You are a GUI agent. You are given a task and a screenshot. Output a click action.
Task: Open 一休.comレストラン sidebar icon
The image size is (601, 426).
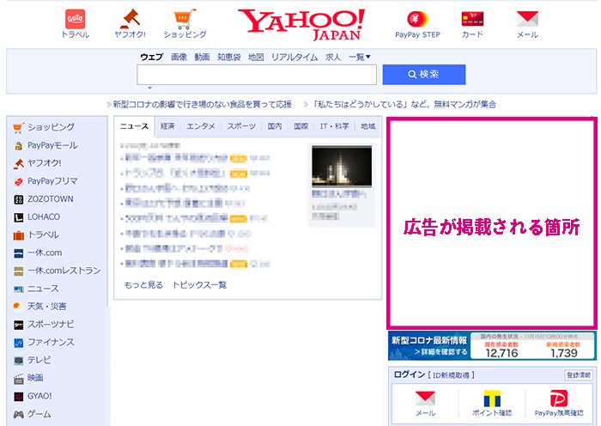tap(18, 271)
